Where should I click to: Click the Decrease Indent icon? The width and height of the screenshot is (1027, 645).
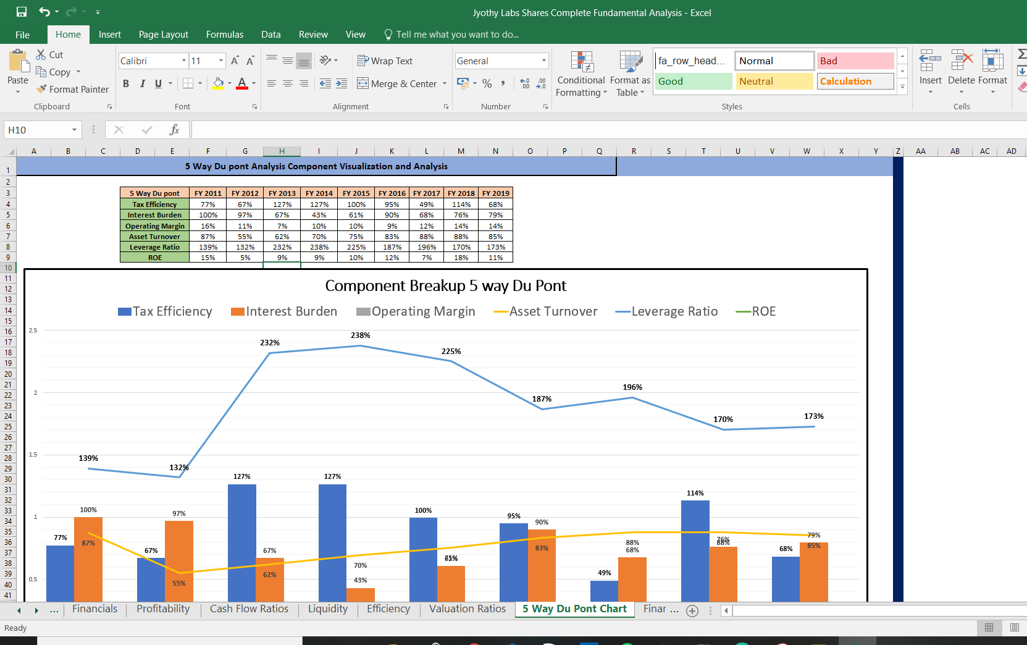coord(325,83)
